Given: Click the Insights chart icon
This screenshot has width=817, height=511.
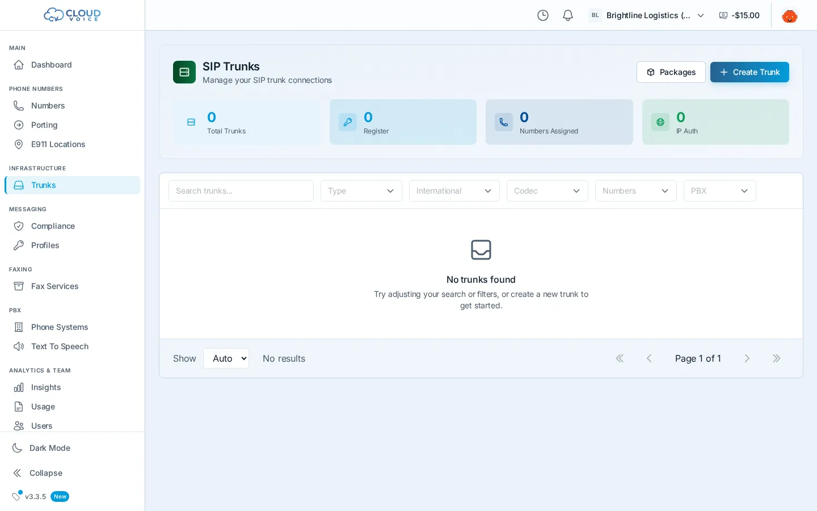Looking at the screenshot, I should (19, 387).
